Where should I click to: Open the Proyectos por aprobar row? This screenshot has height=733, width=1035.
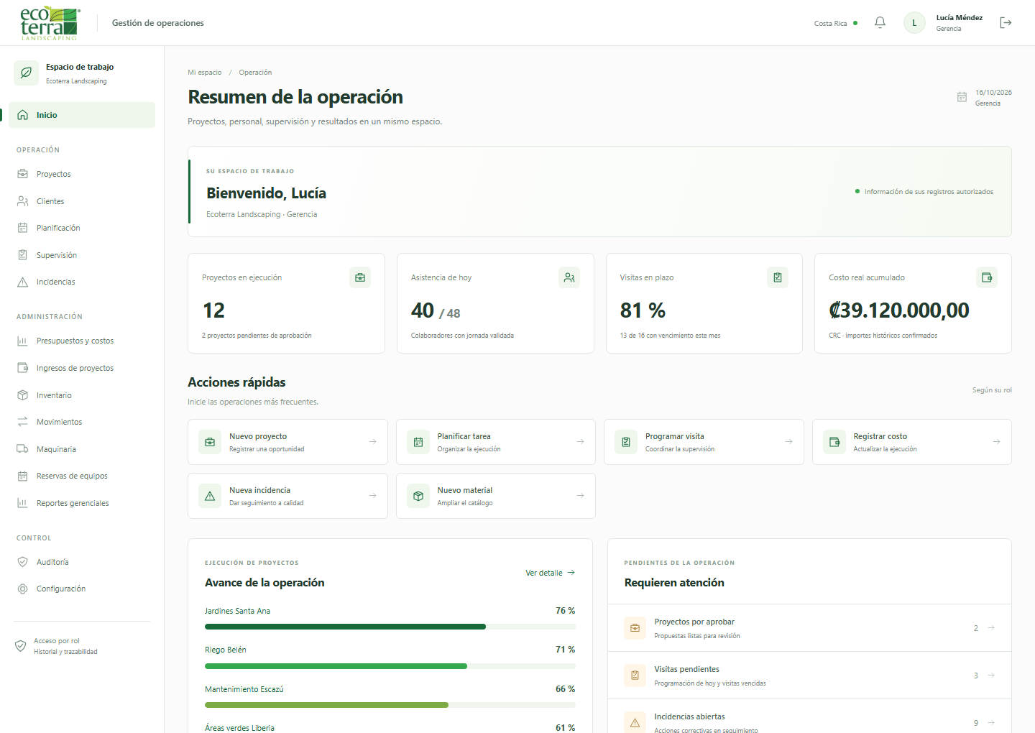coord(809,628)
